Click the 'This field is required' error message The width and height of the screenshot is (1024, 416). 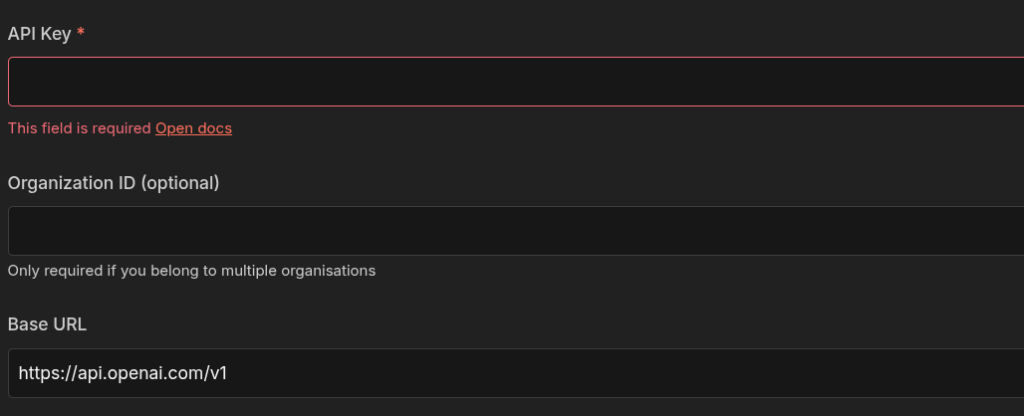coord(80,128)
